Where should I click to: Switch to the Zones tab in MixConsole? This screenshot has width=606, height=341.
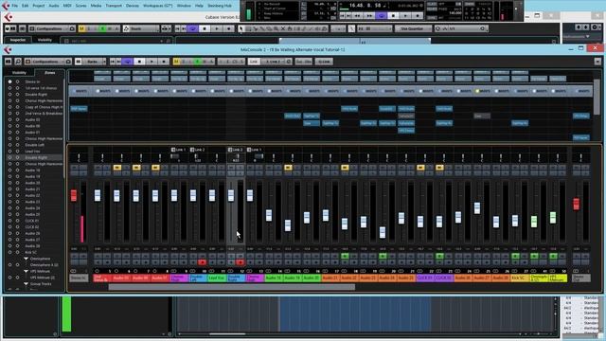coord(50,73)
